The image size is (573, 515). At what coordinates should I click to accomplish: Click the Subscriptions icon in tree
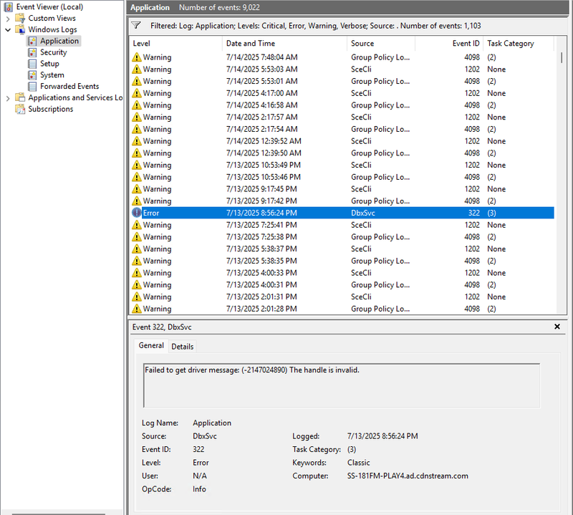(x=20, y=109)
